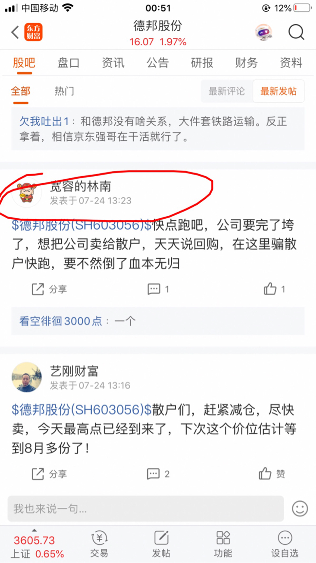Expand the 上证 index ticker arrow
This screenshot has height=563, width=316.
[x=34, y=530]
